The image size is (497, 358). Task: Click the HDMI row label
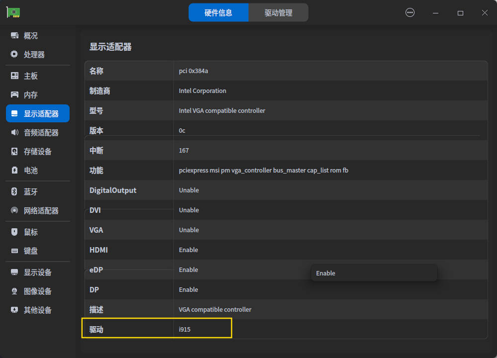(98, 250)
